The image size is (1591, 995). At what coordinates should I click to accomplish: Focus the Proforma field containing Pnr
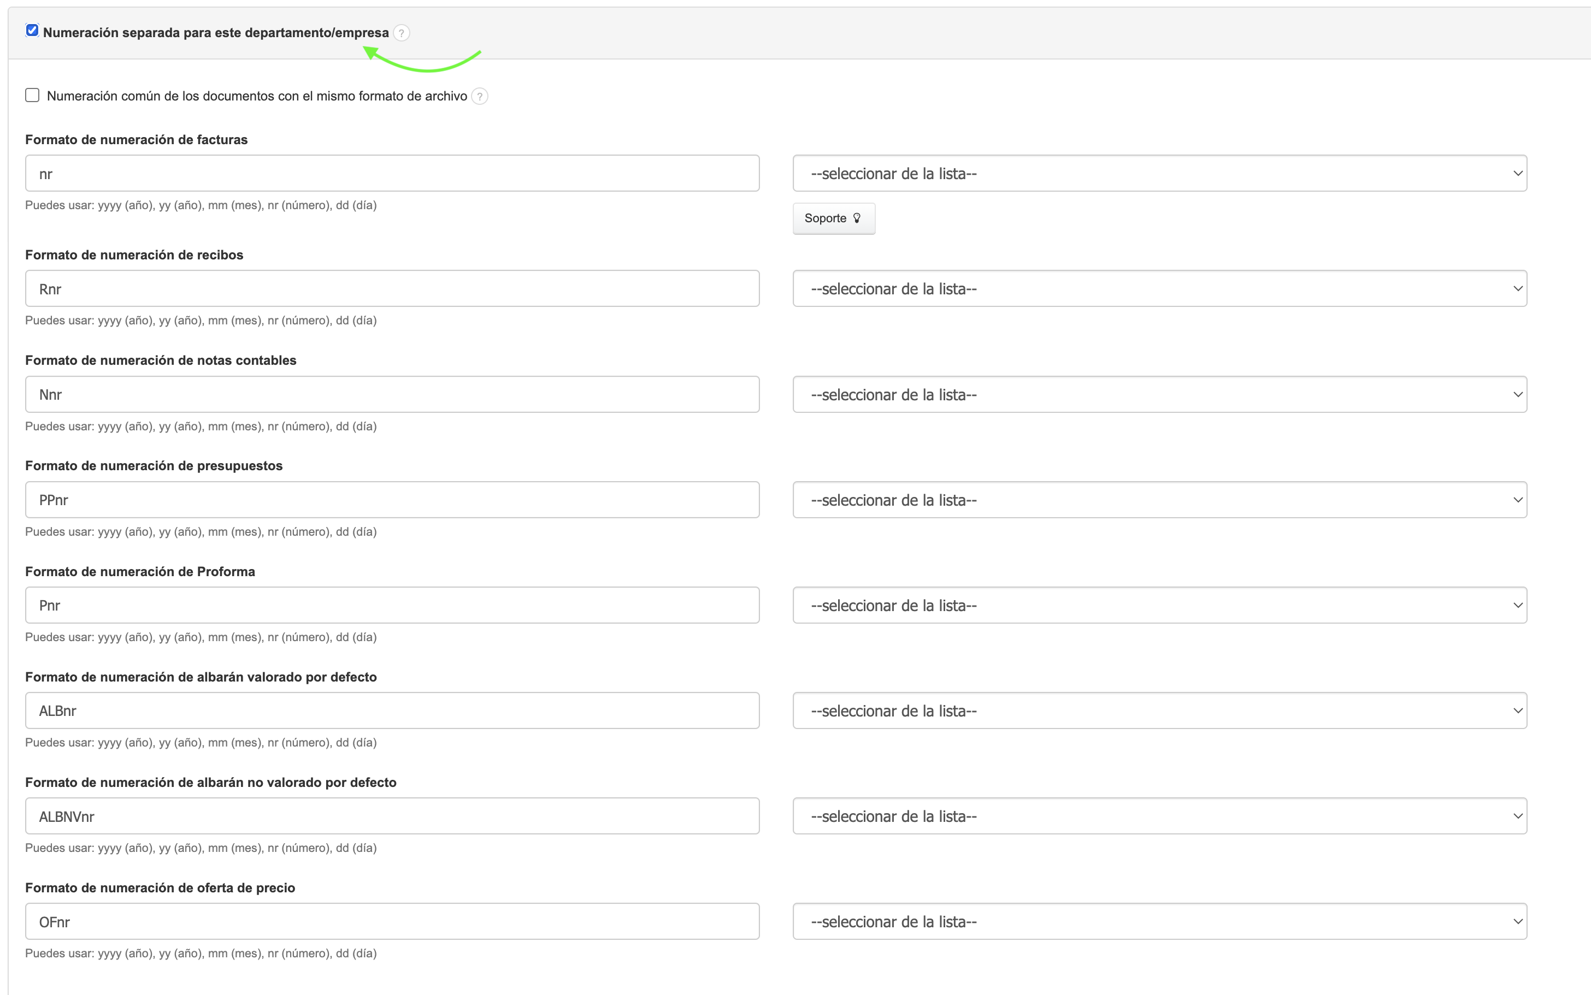click(392, 606)
